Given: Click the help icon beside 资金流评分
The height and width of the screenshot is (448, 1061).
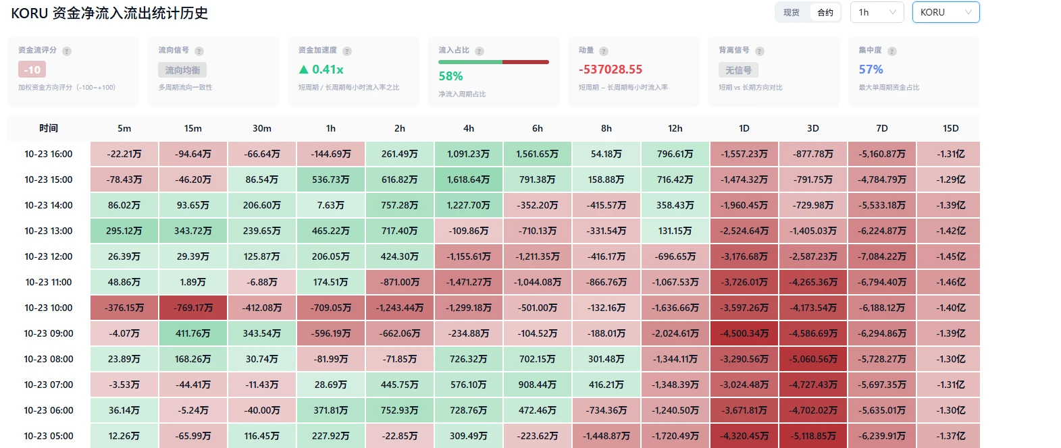Looking at the screenshot, I should pyautogui.click(x=67, y=51).
